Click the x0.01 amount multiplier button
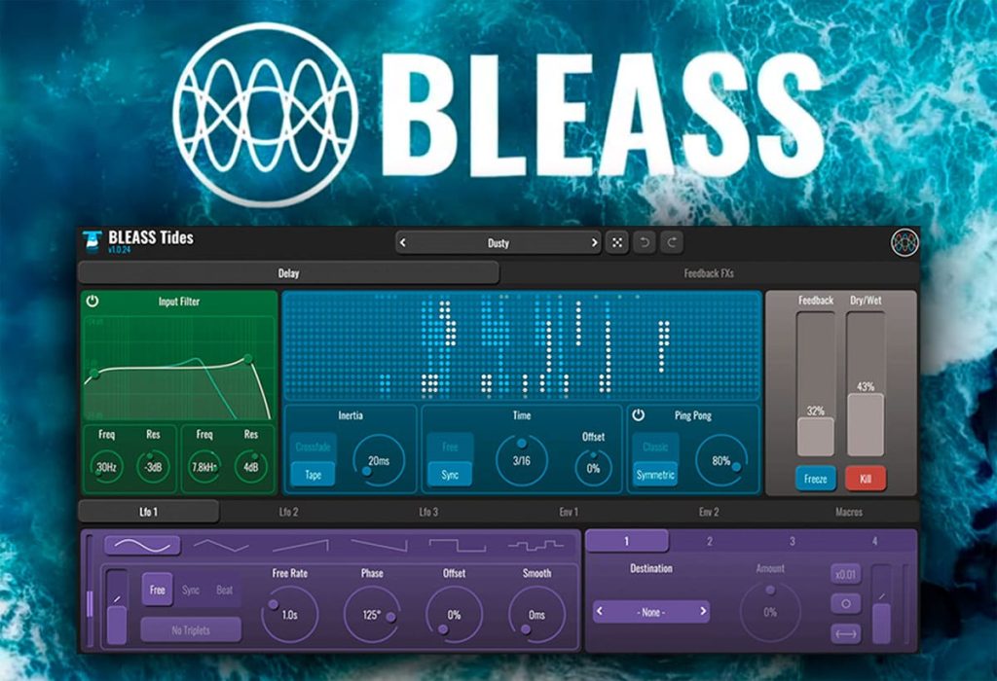This screenshot has height=681, width=997. coord(846,574)
